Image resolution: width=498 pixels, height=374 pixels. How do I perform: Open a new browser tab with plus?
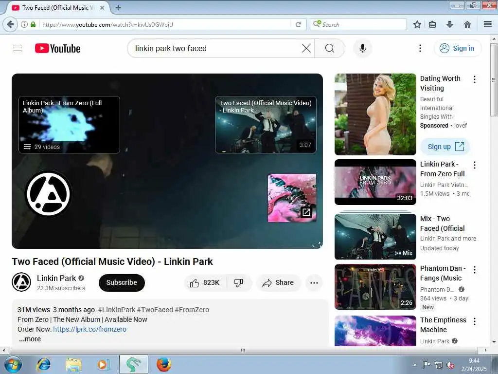118,8
